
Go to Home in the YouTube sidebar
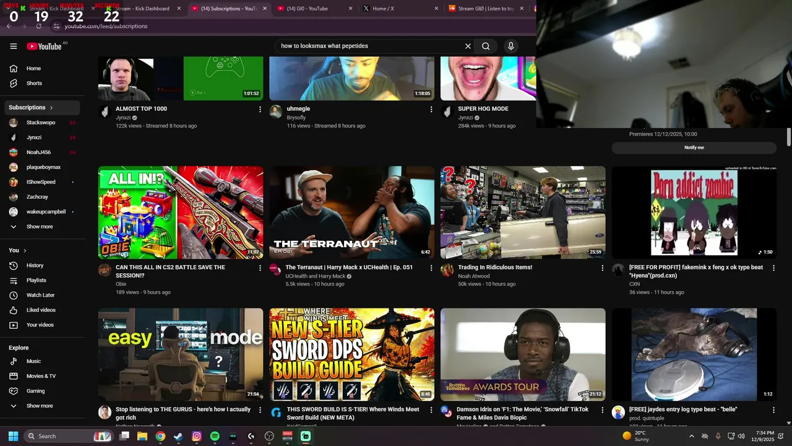click(x=41, y=68)
